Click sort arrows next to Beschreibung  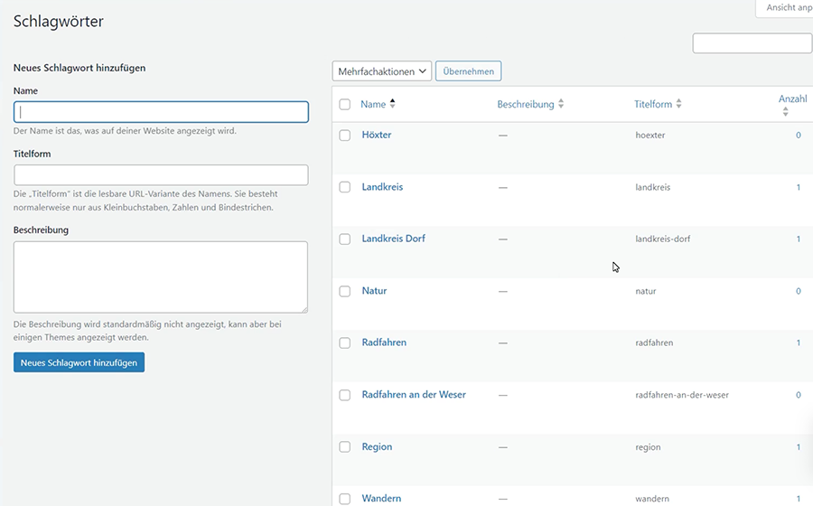560,105
